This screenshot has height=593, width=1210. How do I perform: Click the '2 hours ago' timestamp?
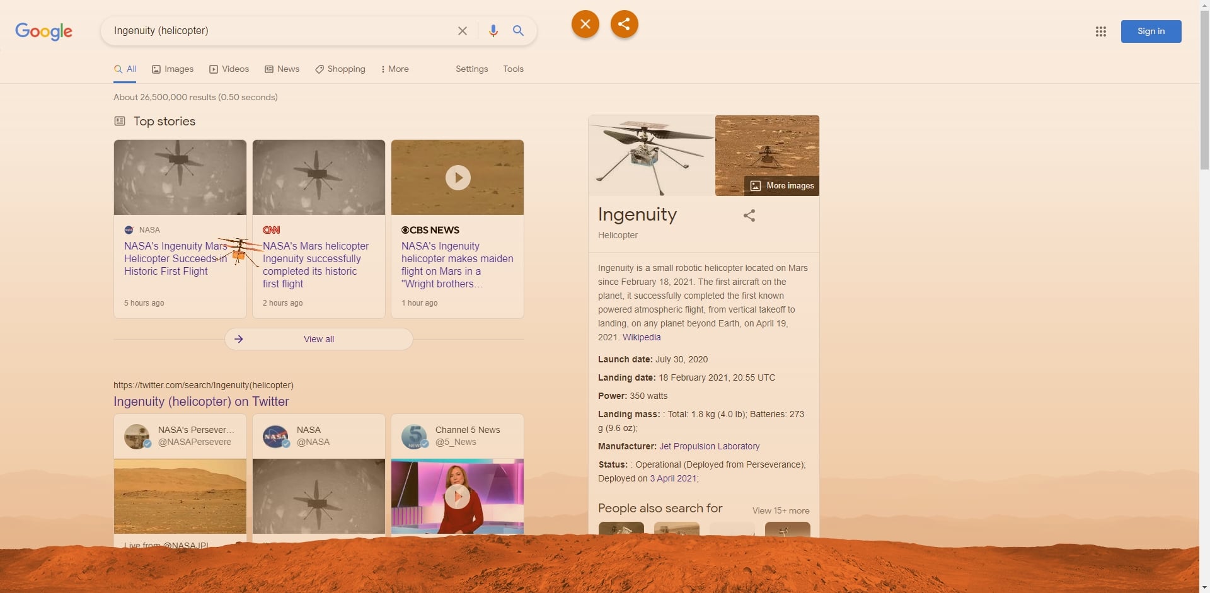click(x=282, y=303)
